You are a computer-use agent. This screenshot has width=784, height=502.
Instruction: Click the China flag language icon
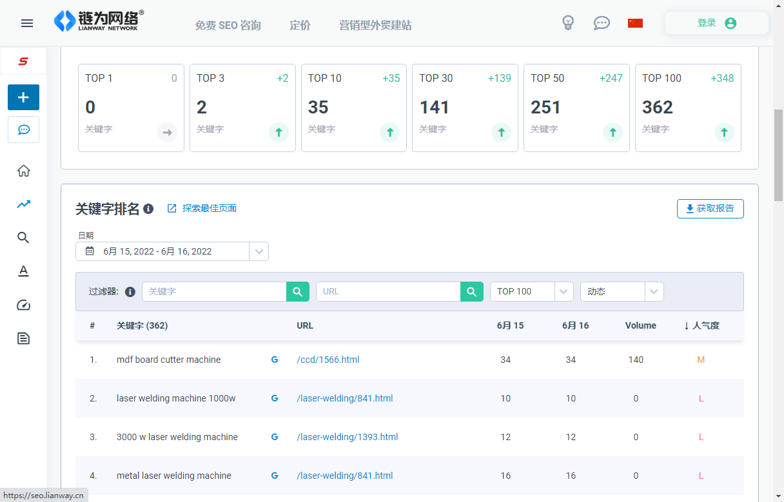[635, 23]
